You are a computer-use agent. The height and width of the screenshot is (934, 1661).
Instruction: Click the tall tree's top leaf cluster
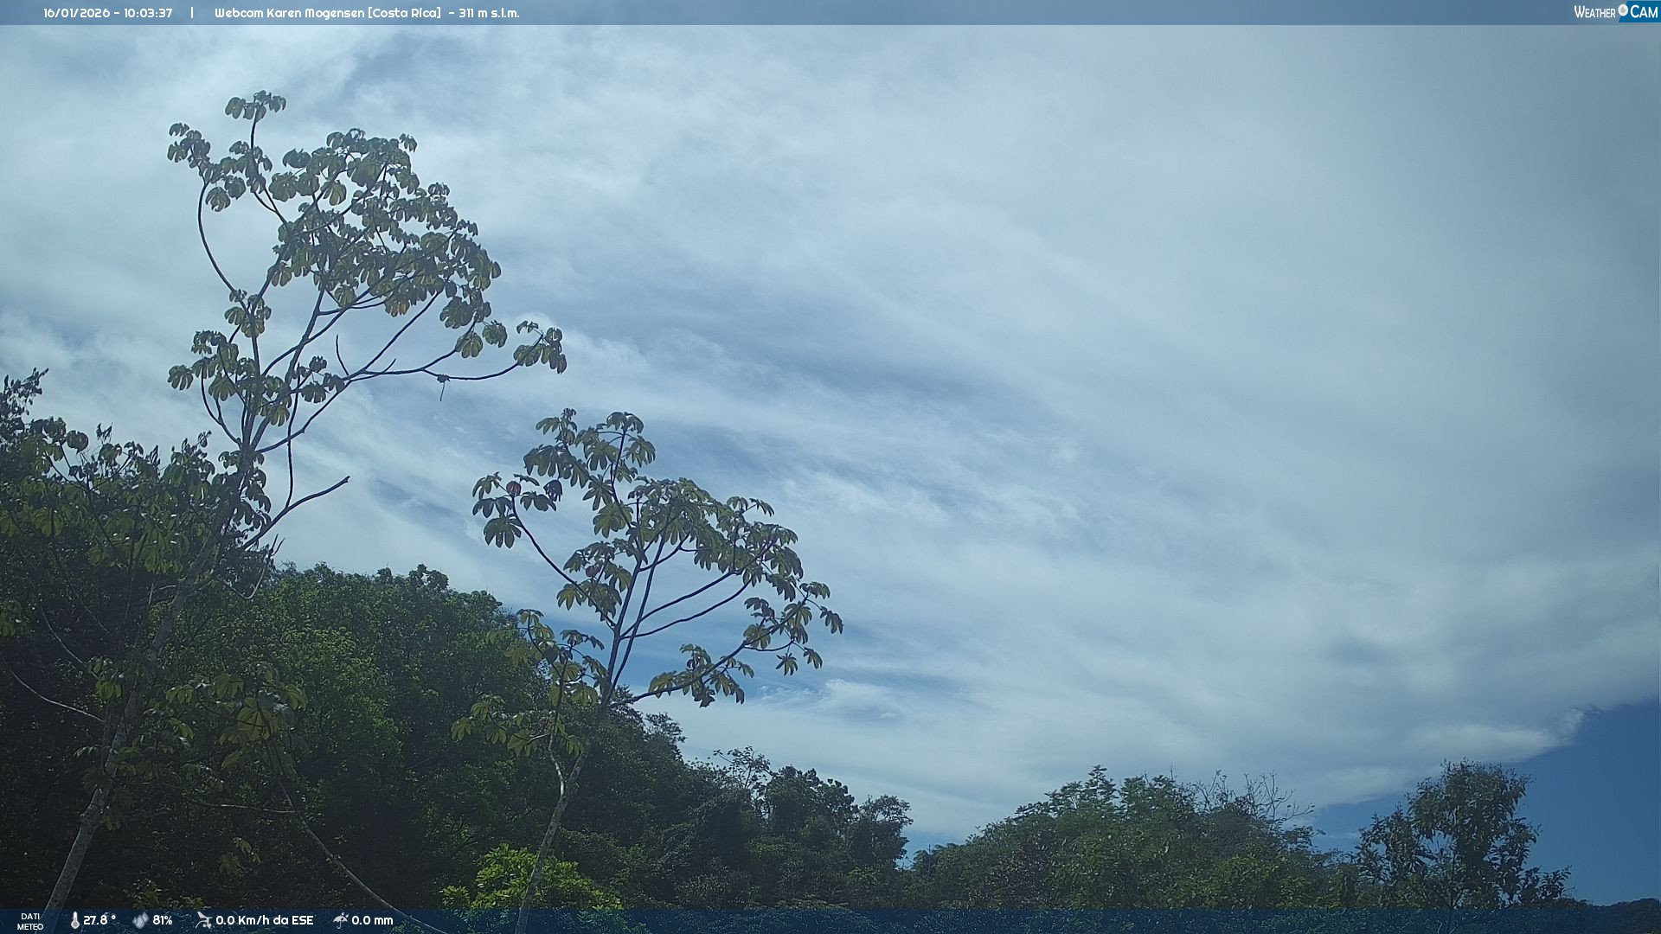point(255,106)
